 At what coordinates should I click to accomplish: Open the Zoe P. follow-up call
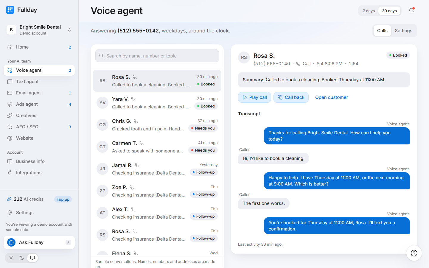[157, 191]
